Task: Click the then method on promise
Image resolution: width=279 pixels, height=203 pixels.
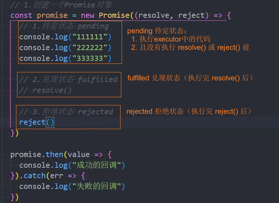Action: pos(54,154)
